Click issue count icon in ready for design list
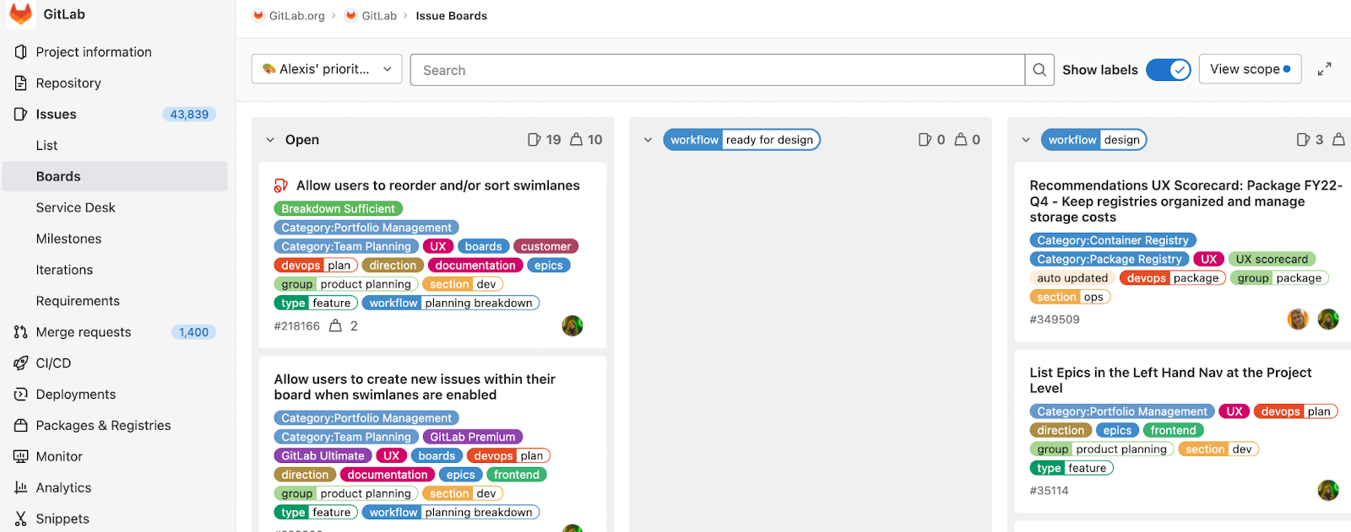 coord(925,139)
